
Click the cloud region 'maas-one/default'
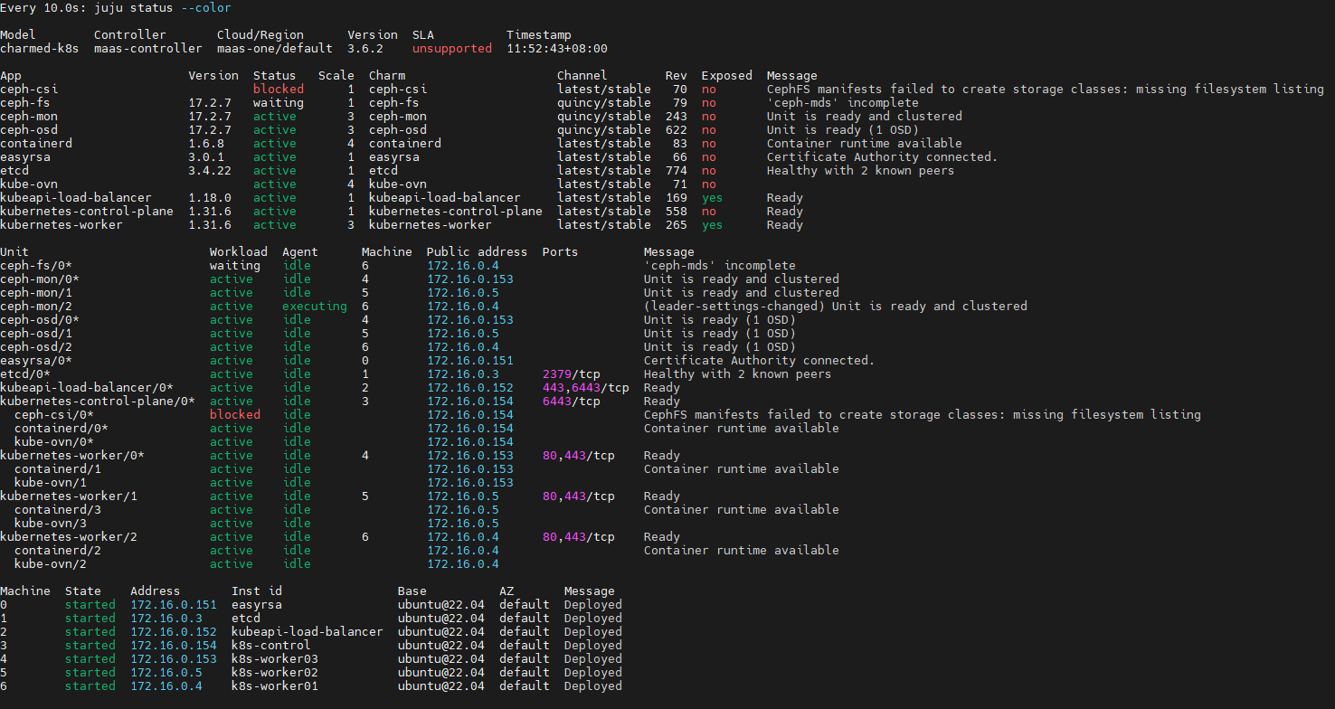click(275, 49)
